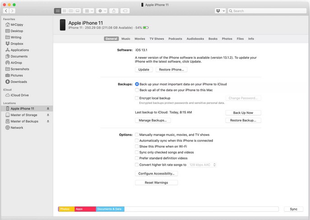Switch to the Photos tab

[x=227, y=38]
